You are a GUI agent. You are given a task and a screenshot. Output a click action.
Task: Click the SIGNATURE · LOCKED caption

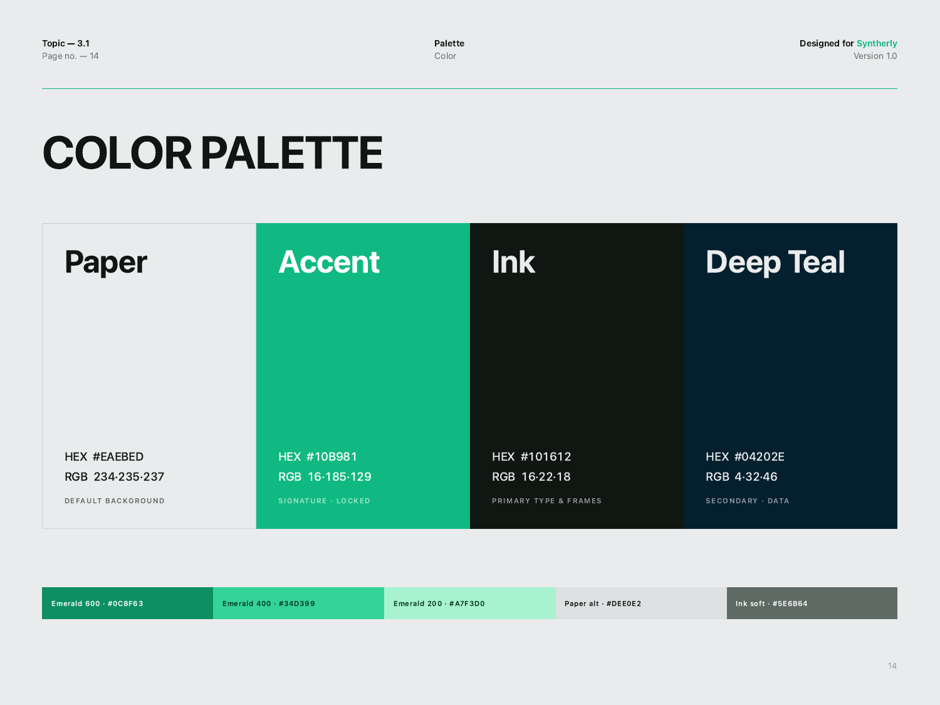(324, 501)
